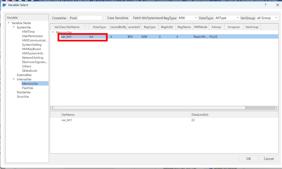Click the ArrayLen column header

pos(234,27)
